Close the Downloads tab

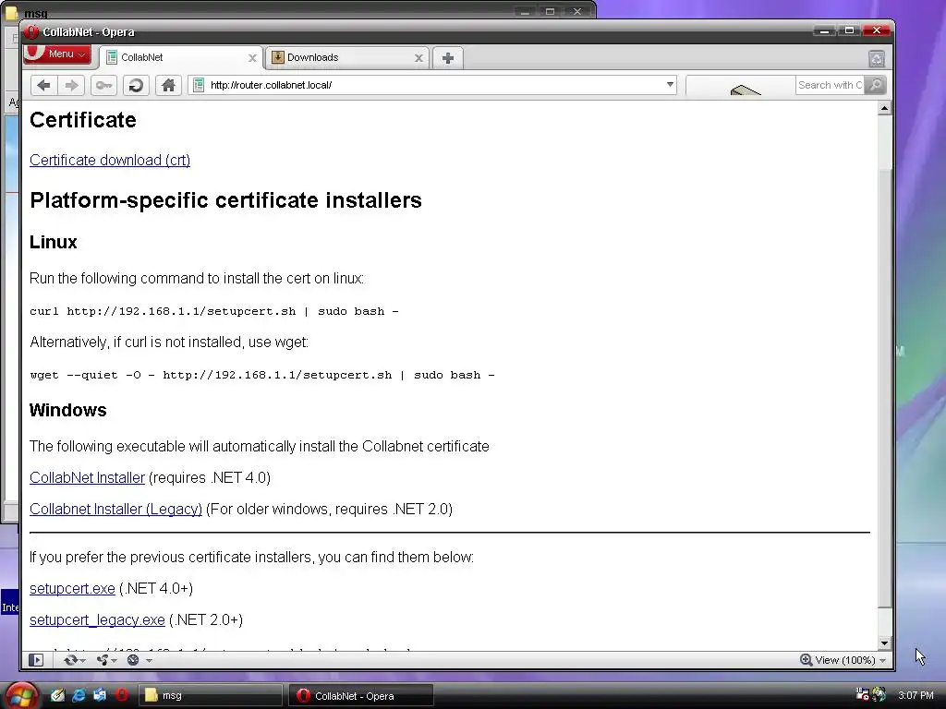[x=418, y=58]
